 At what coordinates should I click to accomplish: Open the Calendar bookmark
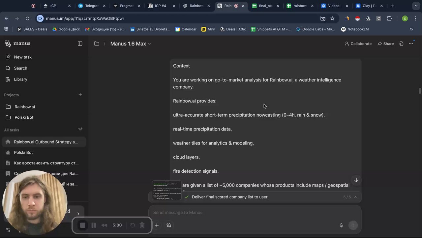[186, 29]
